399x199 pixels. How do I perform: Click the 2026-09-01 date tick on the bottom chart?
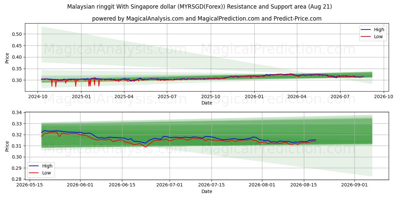354,185
